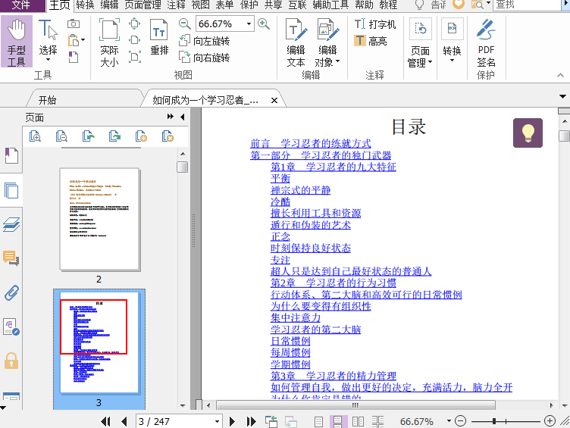Open link 集中注意力
Viewport: 570px width, 428px height.
296,317
